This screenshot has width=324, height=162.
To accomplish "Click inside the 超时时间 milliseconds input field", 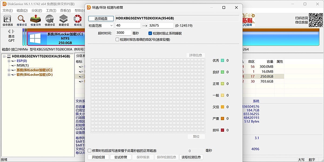I will point(123,33).
